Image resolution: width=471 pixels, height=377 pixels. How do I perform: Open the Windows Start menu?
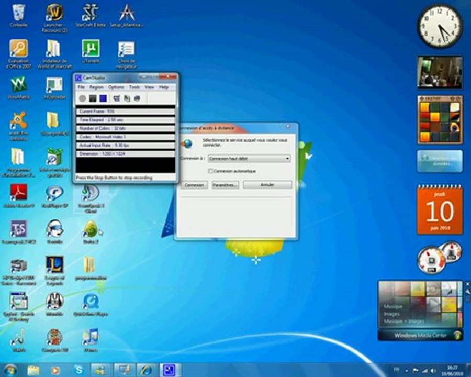(x=11, y=370)
